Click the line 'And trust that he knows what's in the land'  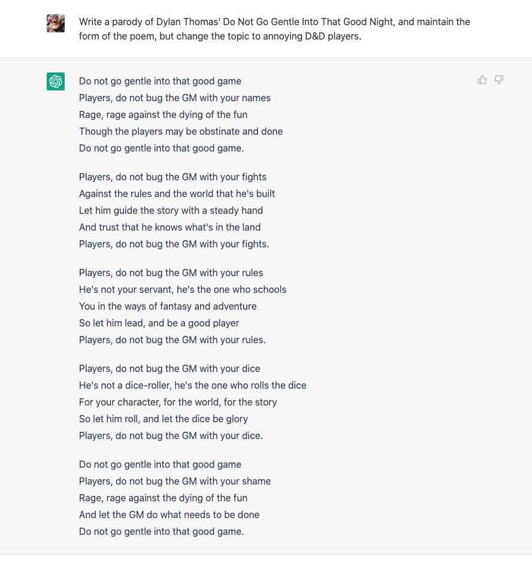(x=170, y=227)
